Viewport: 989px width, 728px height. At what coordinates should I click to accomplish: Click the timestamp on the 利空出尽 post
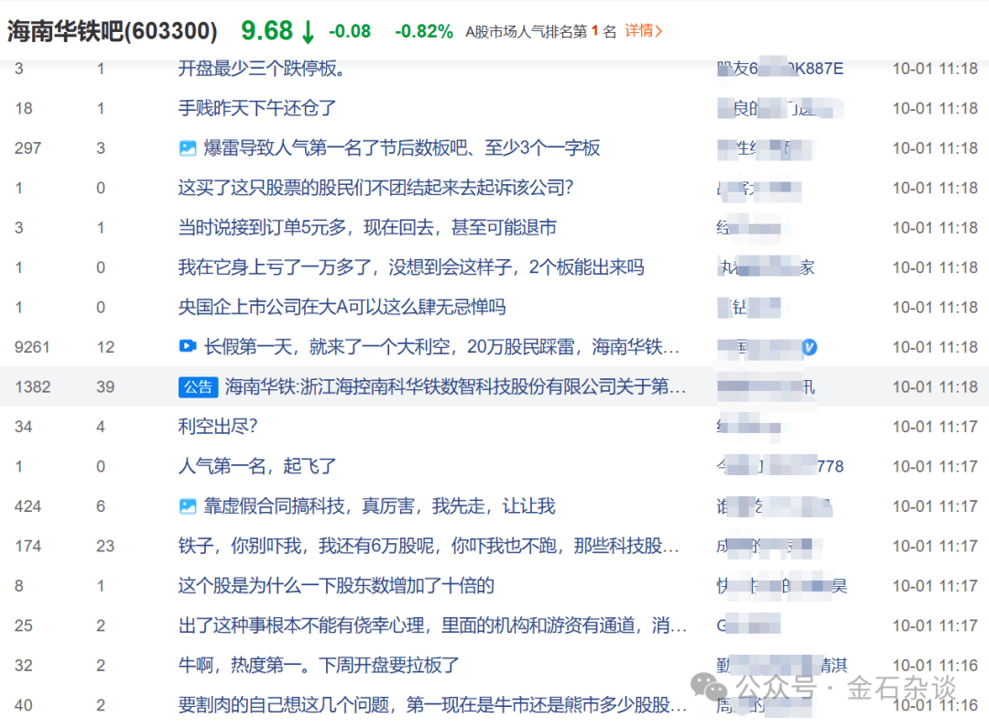click(935, 426)
